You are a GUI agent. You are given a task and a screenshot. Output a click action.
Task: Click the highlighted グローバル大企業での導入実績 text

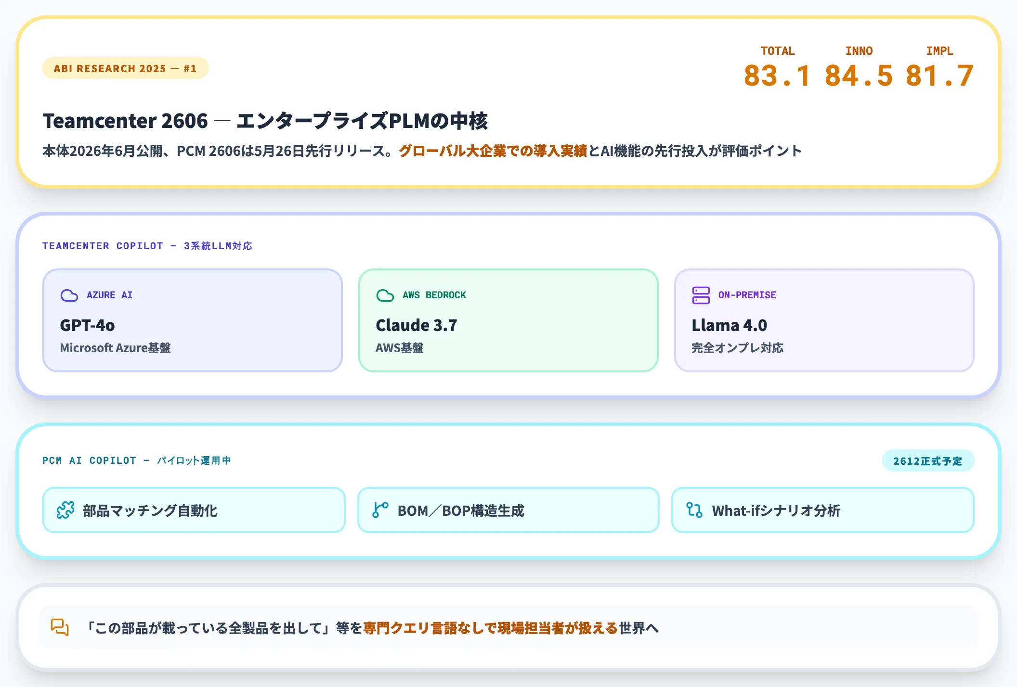493,151
